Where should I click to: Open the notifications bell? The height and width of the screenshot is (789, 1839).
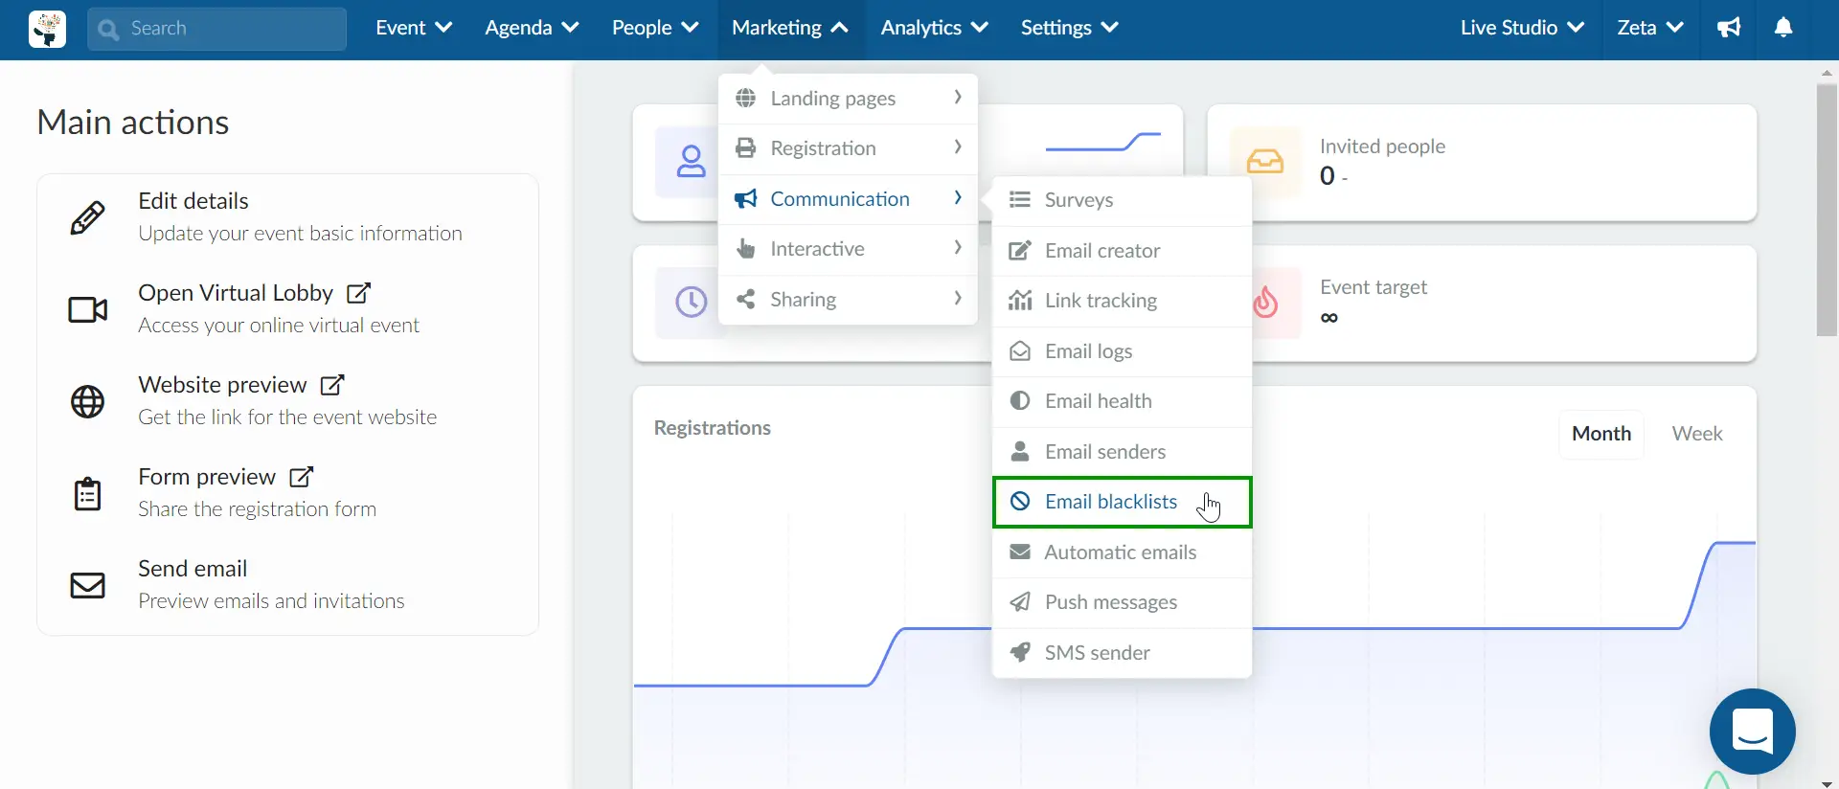[x=1783, y=28]
